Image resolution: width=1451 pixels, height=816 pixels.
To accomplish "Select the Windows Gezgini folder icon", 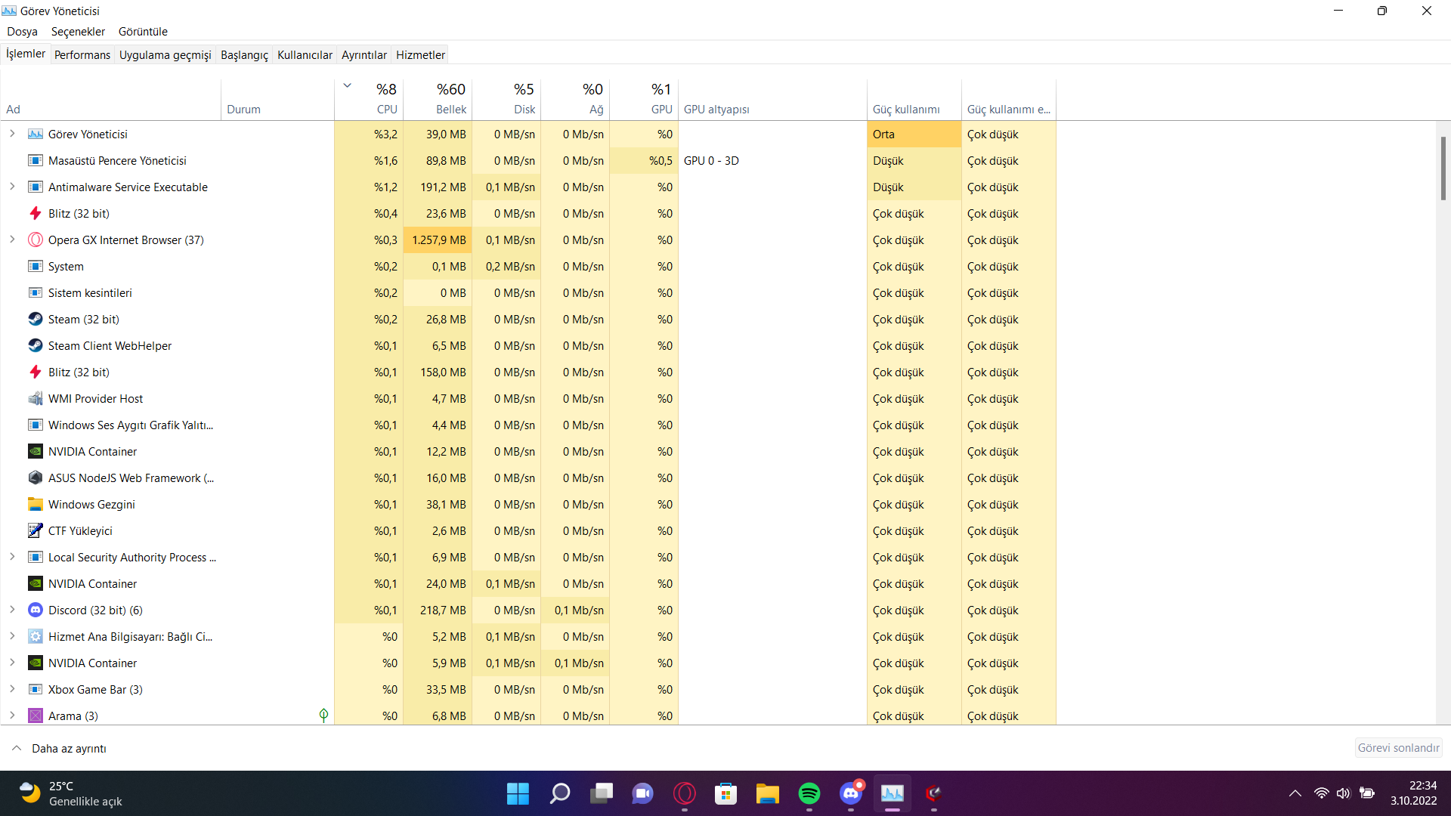I will pyautogui.click(x=36, y=505).
